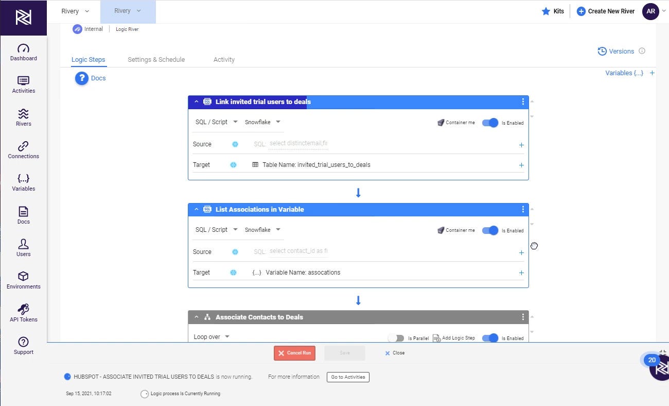Enable the Is Parallel toggle in Associate Contacts
Screen dimensions: 669x406
coord(397,338)
